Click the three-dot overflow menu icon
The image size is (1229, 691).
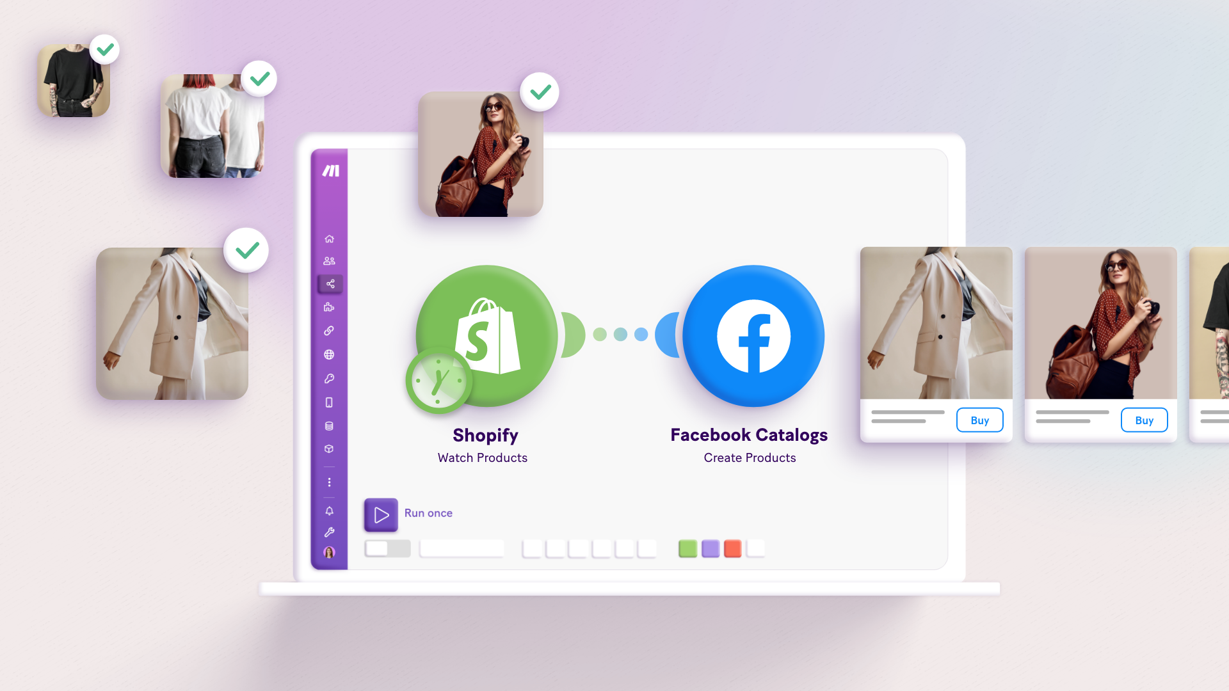click(x=329, y=482)
